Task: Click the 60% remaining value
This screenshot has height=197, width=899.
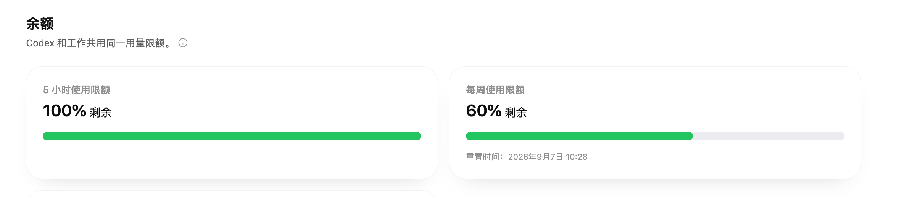Action: click(x=483, y=111)
